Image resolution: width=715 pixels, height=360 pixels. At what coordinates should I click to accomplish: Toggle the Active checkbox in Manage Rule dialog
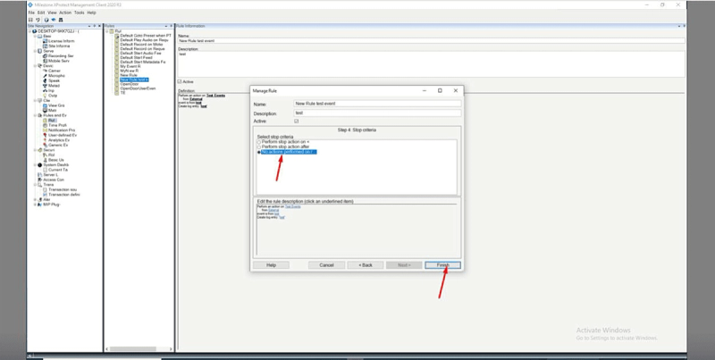tap(297, 121)
